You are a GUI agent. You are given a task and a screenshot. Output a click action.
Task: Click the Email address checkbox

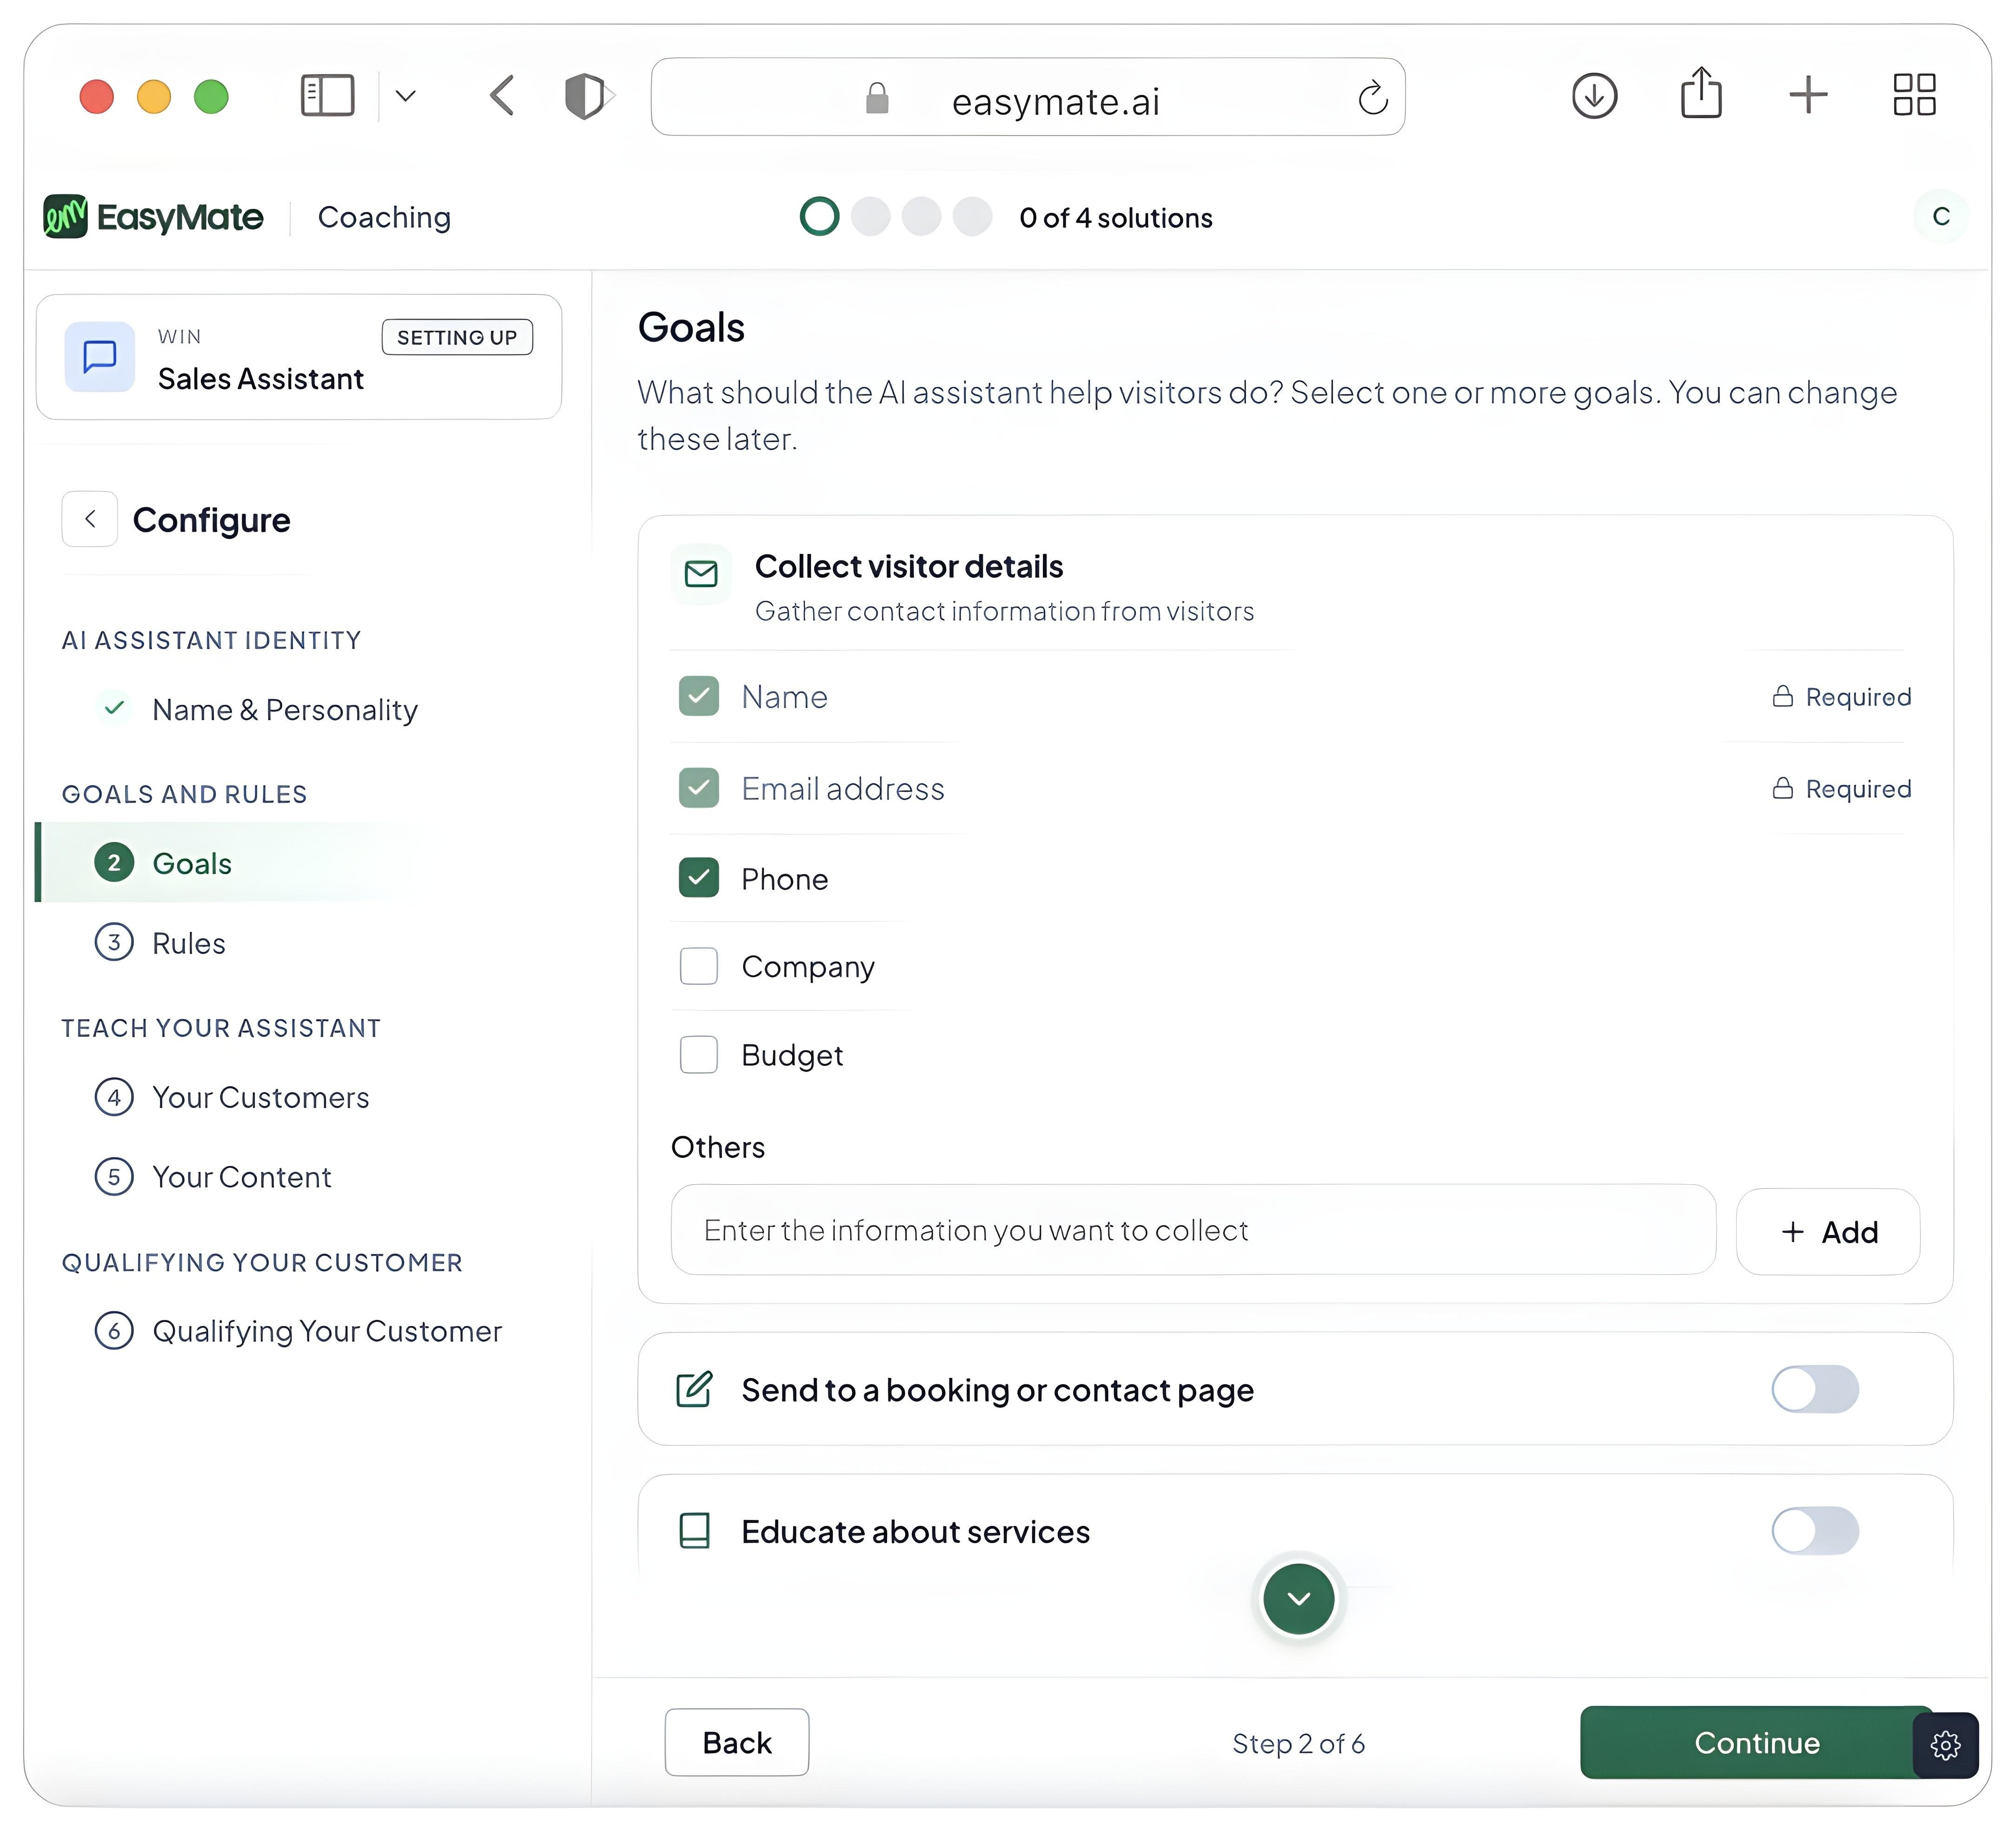click(698, 788)
